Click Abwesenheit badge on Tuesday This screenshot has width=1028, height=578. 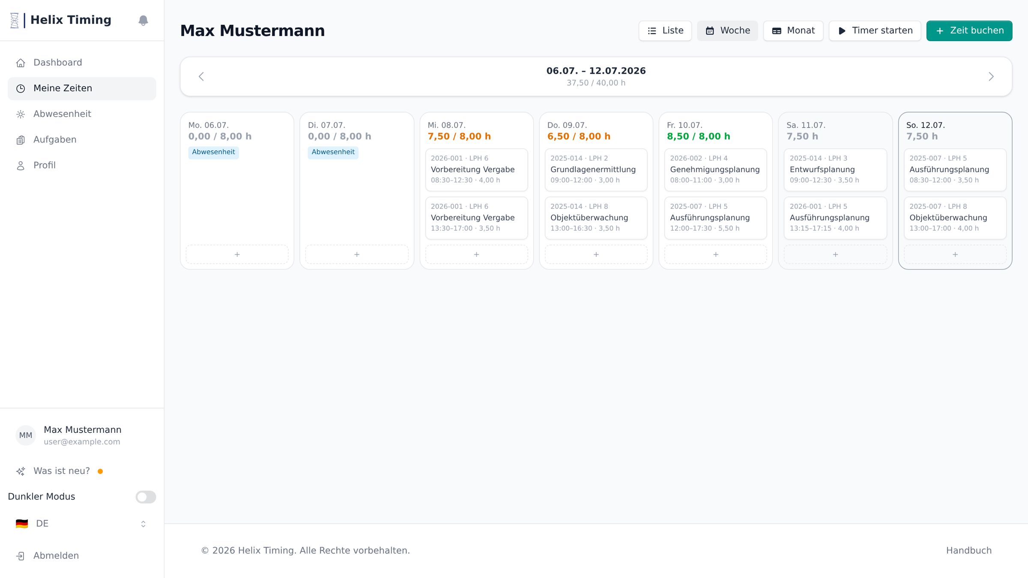point(333,152)
